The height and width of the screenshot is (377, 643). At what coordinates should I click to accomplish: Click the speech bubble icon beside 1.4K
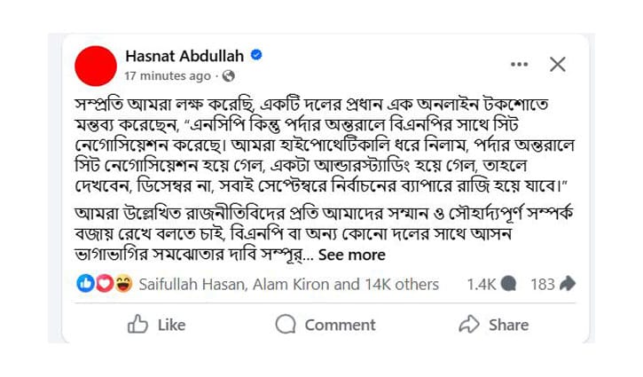pyautogui.click(x=508, y=284)
